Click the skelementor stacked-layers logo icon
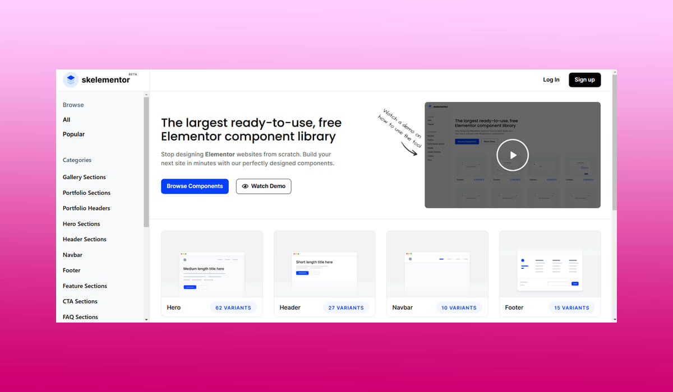This screenshot has height=392, width=673. (x=71, y=80)
